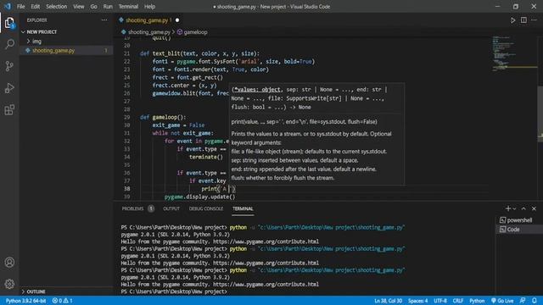Open the Selection menu

(x=57, y=7)
